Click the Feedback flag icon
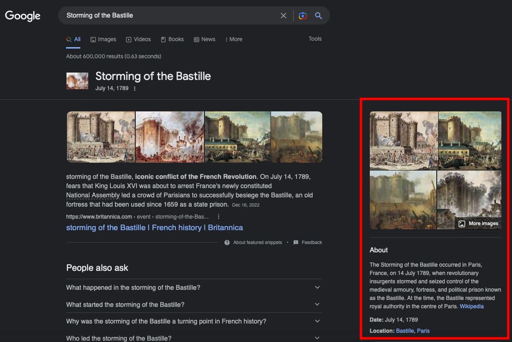The image size is (512, 342). (296, 243)
